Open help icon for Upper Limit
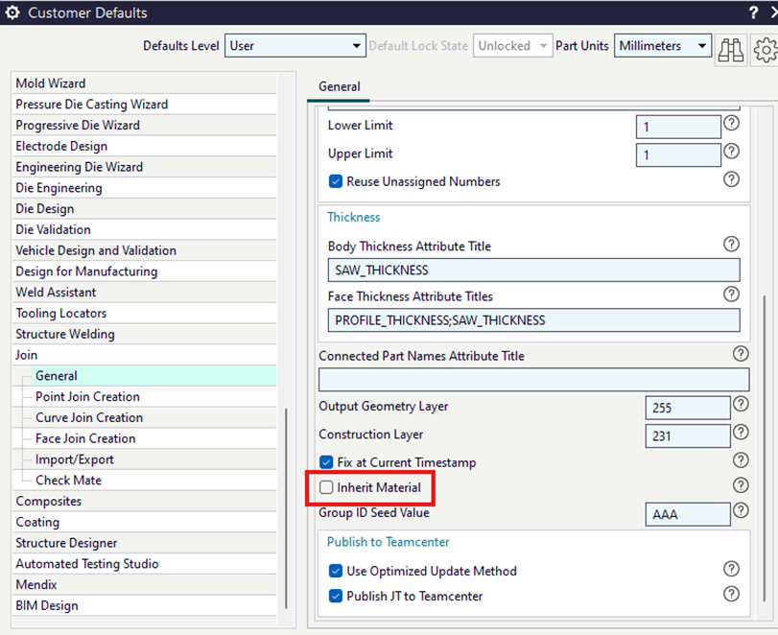778x635 pixels. coord(731,151)
